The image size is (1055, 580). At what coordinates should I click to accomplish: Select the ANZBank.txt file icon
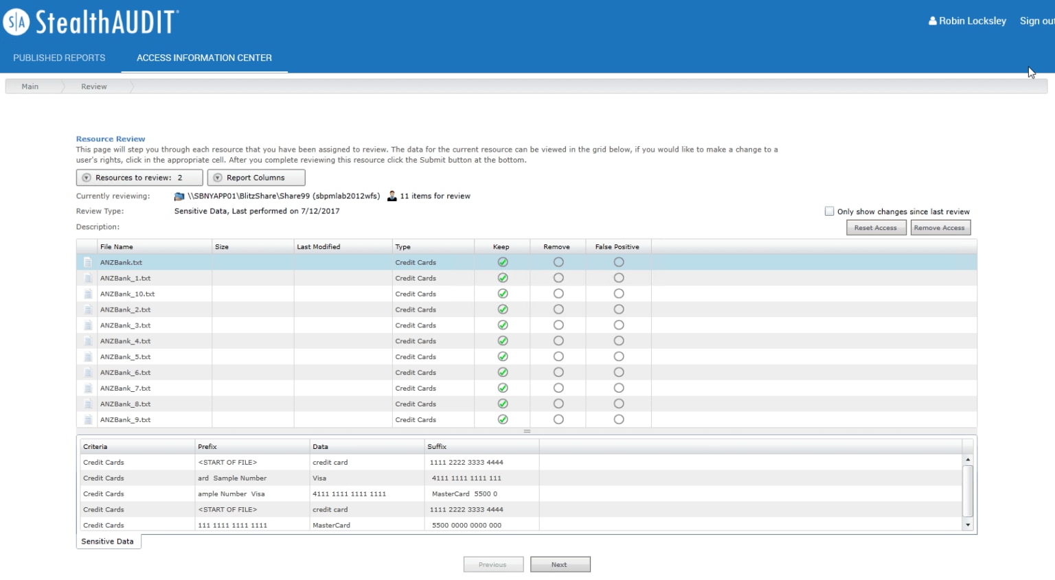click(88, 262)
